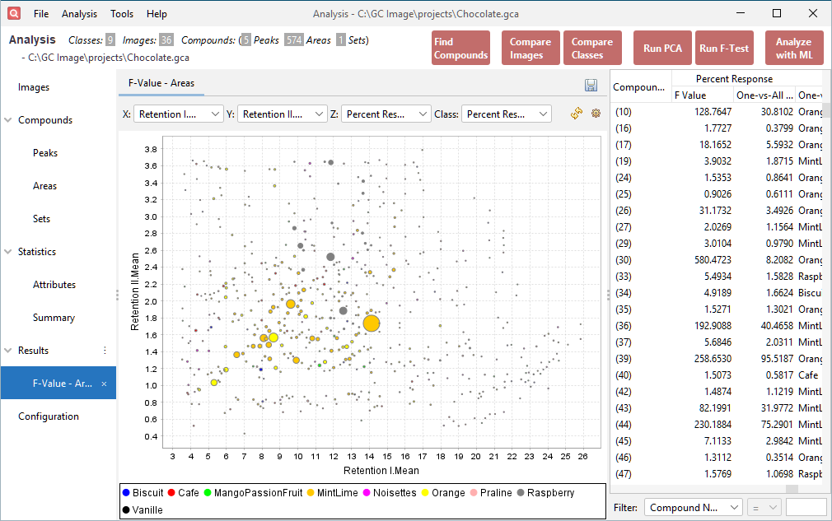Viewport: 832px width, 521px height.
Task: Open the Analysis menu
Action: 79,13
